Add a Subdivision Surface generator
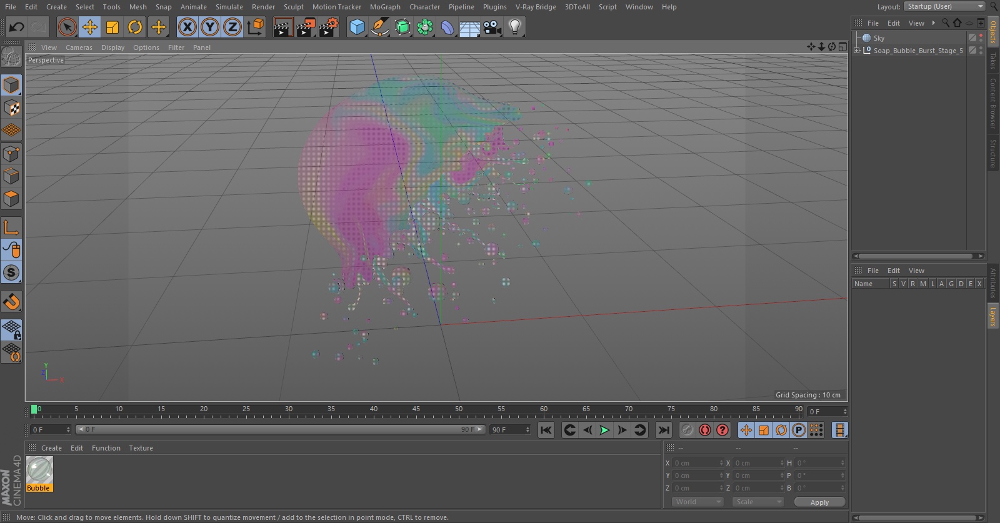1000x523 pixels. pos(402,27)
